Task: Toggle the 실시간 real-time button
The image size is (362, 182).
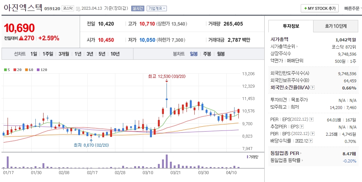Action: click(x=138, y=9)
